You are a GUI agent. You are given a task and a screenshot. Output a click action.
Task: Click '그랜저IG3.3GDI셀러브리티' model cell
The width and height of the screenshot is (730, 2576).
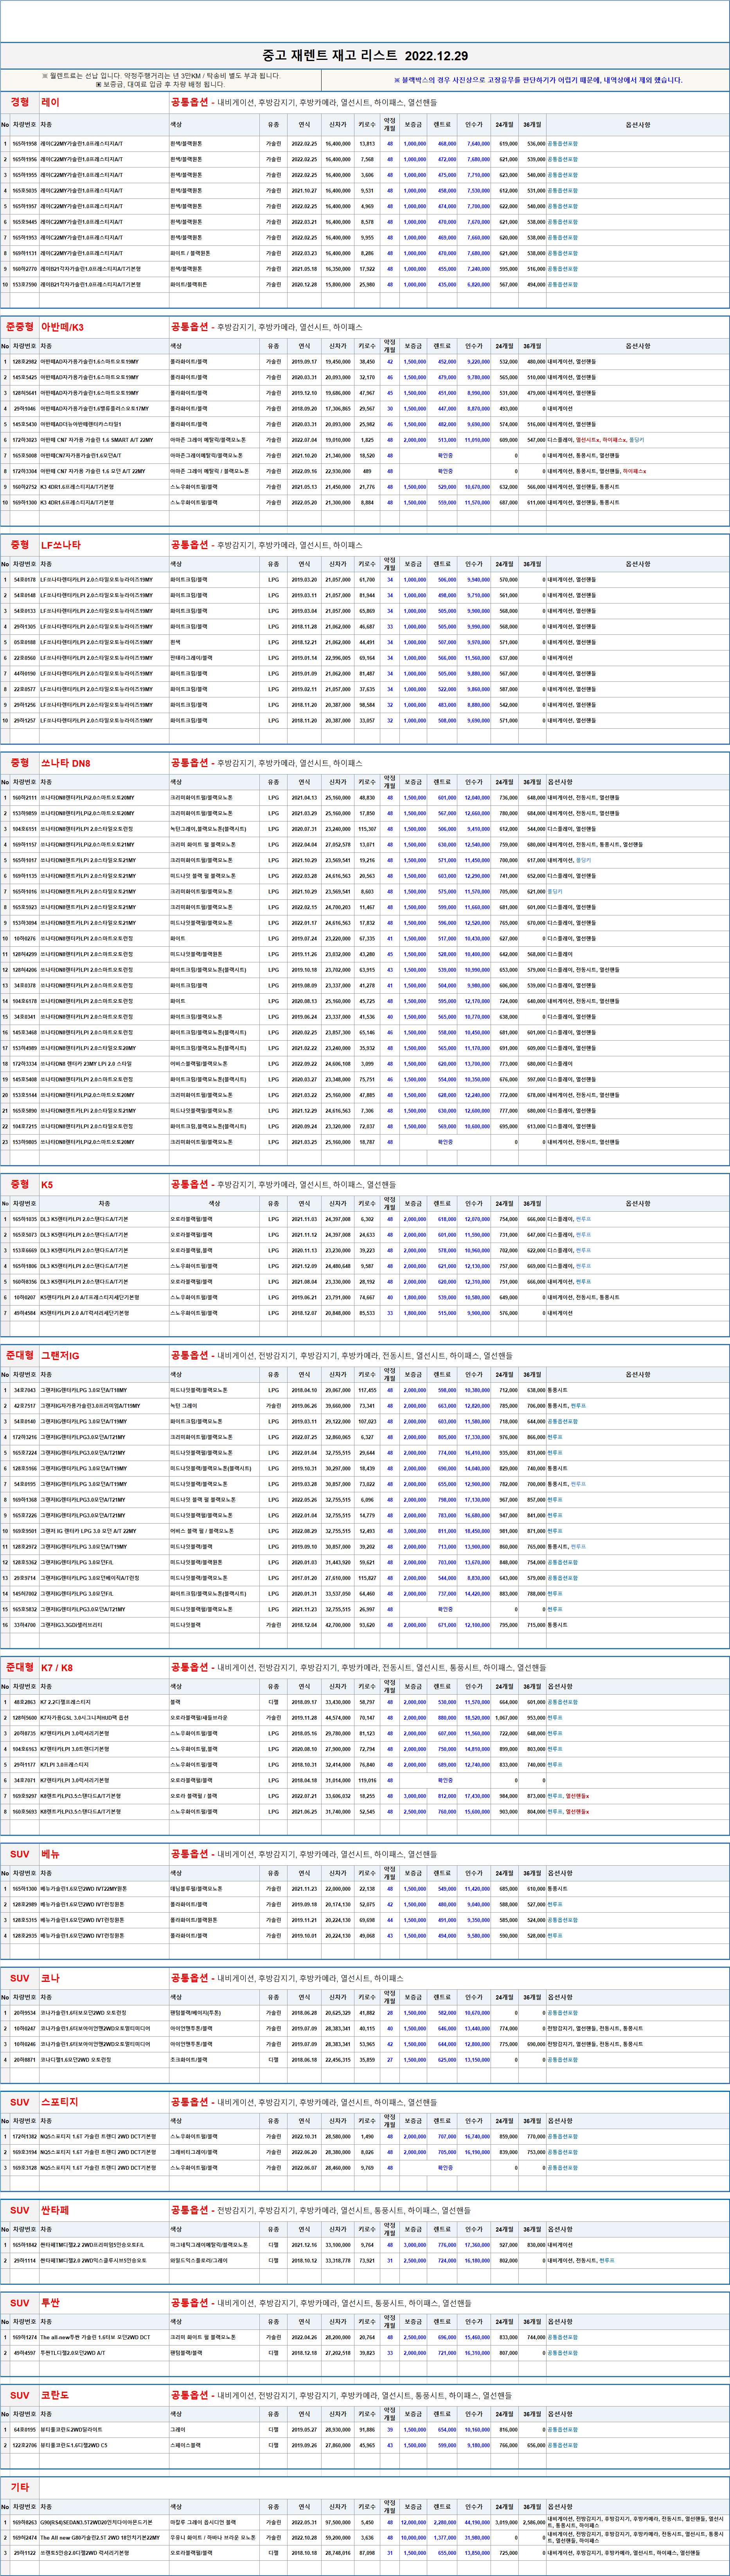coord(71,1624)
